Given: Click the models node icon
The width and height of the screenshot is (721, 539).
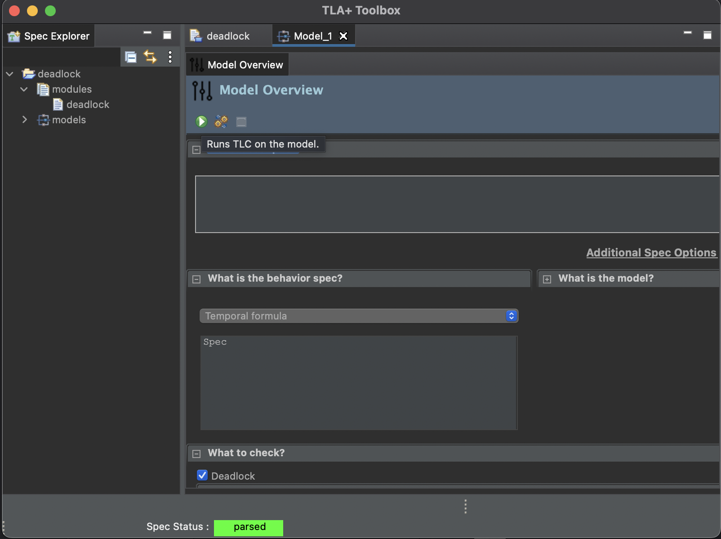Looking at the screenshot, I should click(x=43, y=120).
